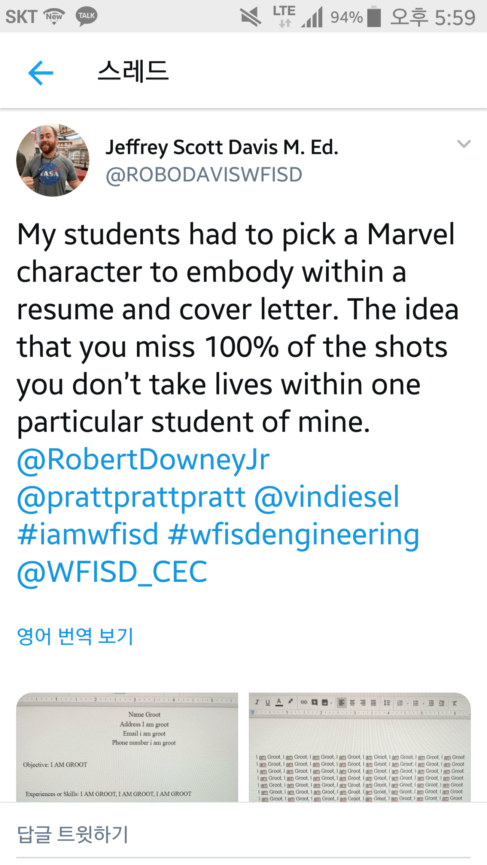Screen dimensions: 487x865
Task: Tap the LTE signal strength icon
Action: pyautogui.click(x=313, y=17)
